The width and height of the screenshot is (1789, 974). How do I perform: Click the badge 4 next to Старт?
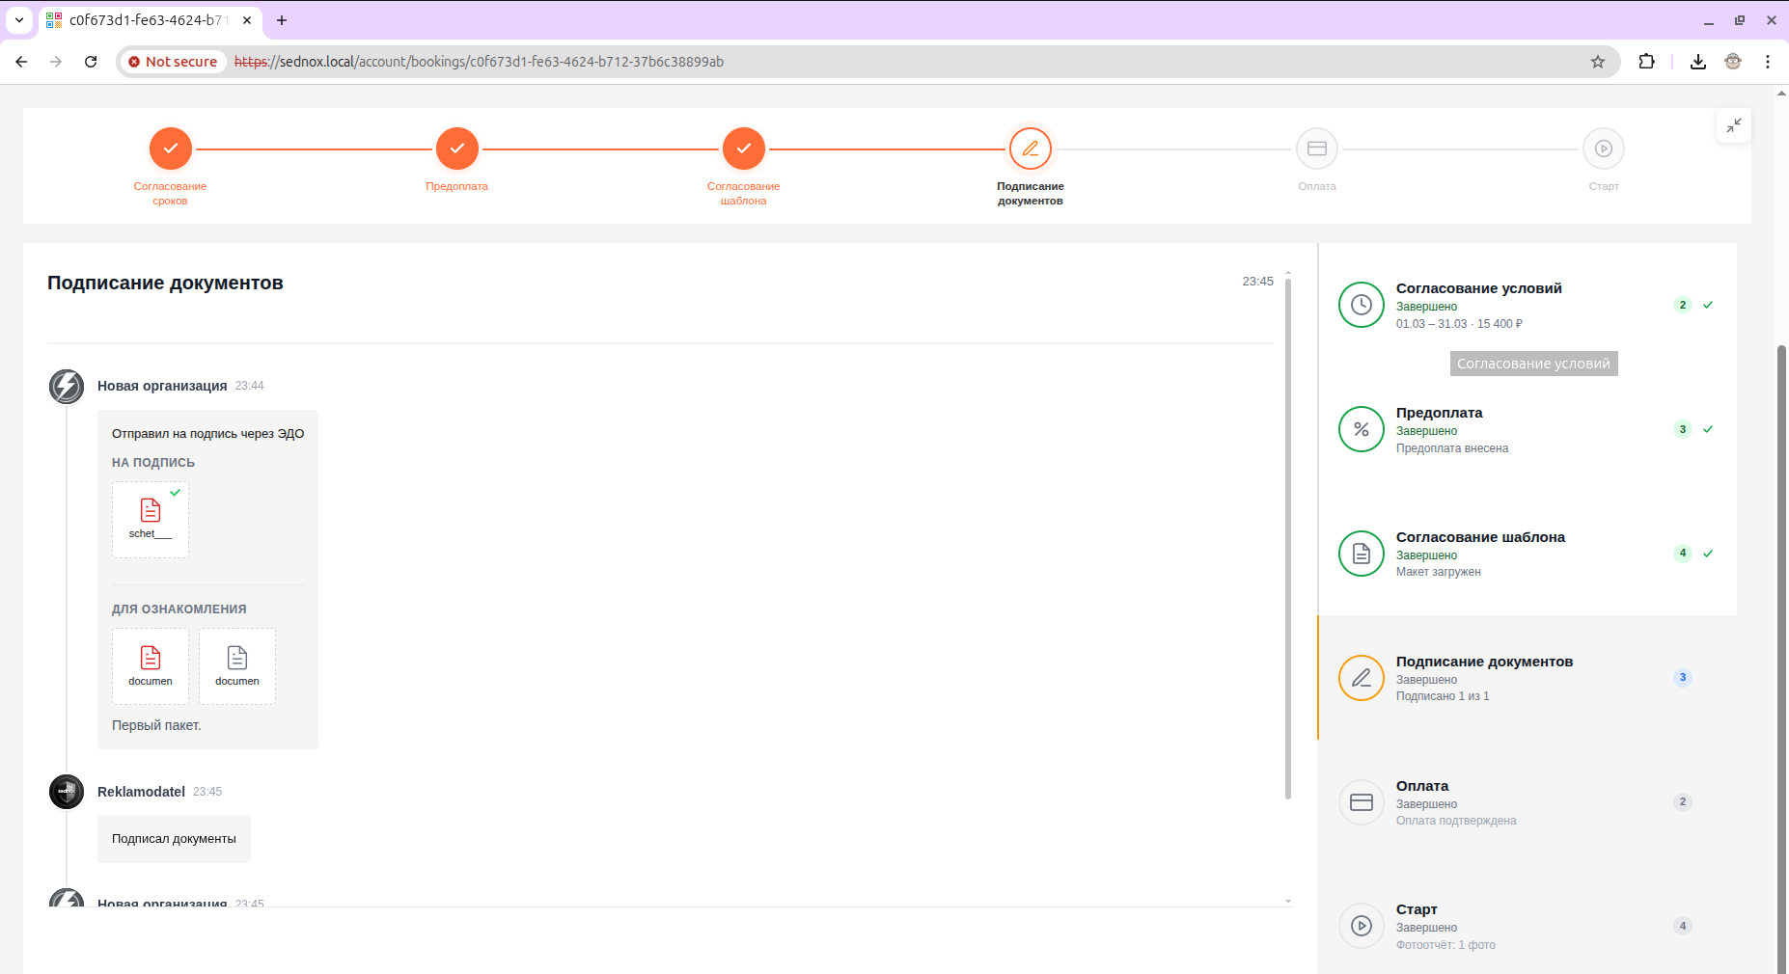[x=1683, y=926]
